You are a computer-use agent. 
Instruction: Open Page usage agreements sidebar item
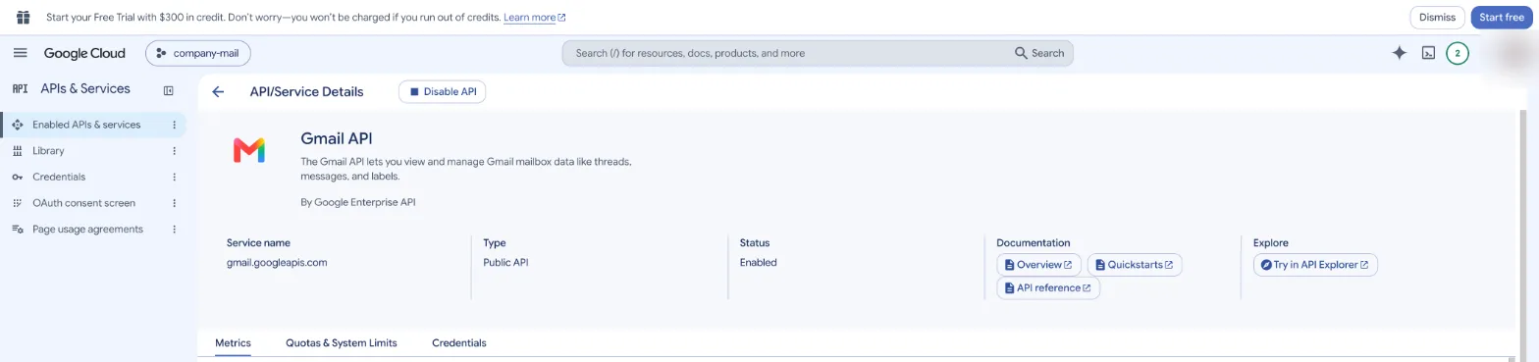click(x=87, y=229)
